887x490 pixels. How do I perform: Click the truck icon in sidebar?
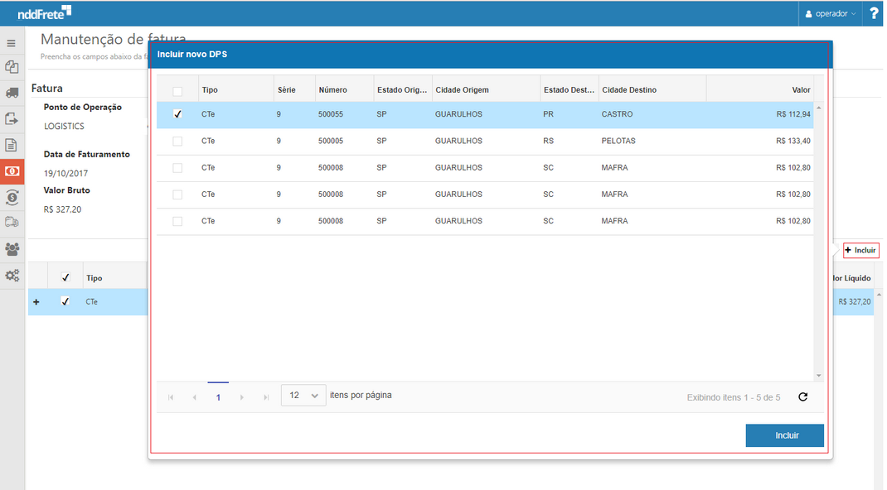[x=12, y=93]
